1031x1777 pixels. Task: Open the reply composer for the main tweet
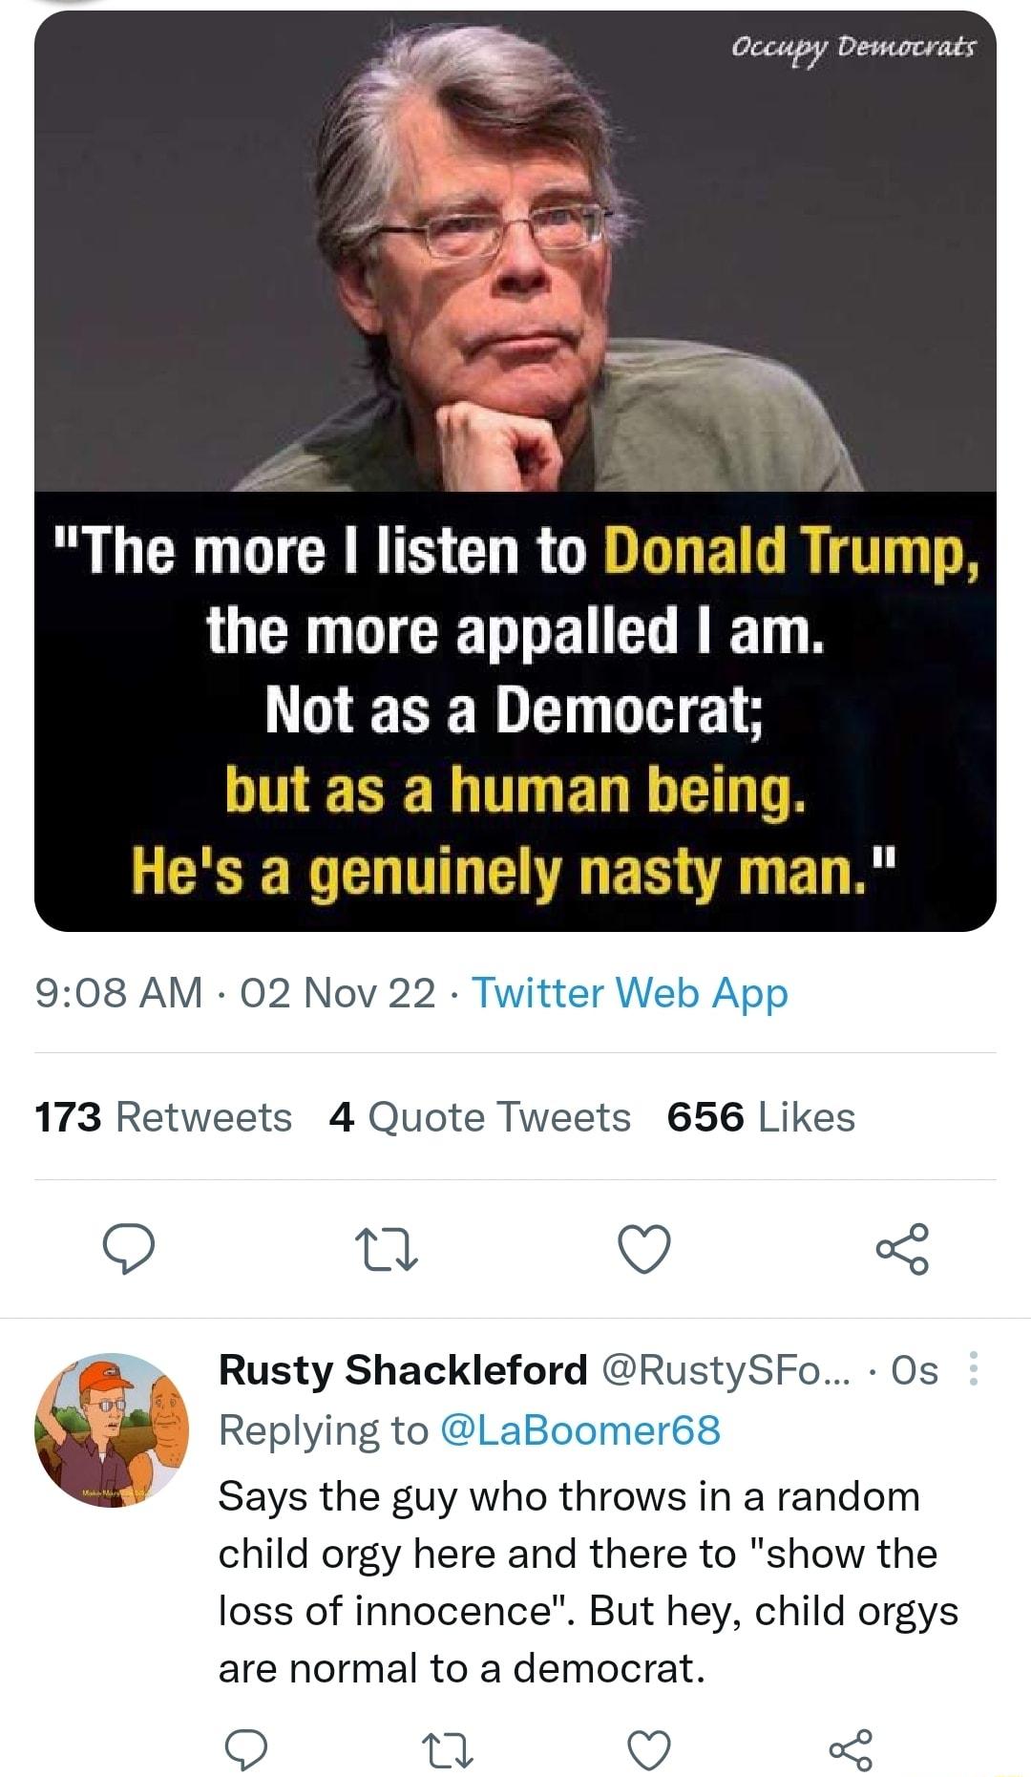tap(129, 1250)
